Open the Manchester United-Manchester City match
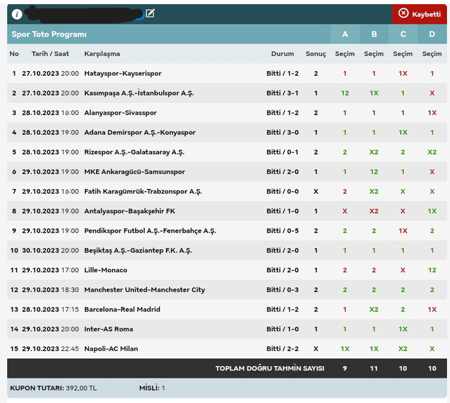The height and width of the screenshot is (403, 450). tap(144, 290)
